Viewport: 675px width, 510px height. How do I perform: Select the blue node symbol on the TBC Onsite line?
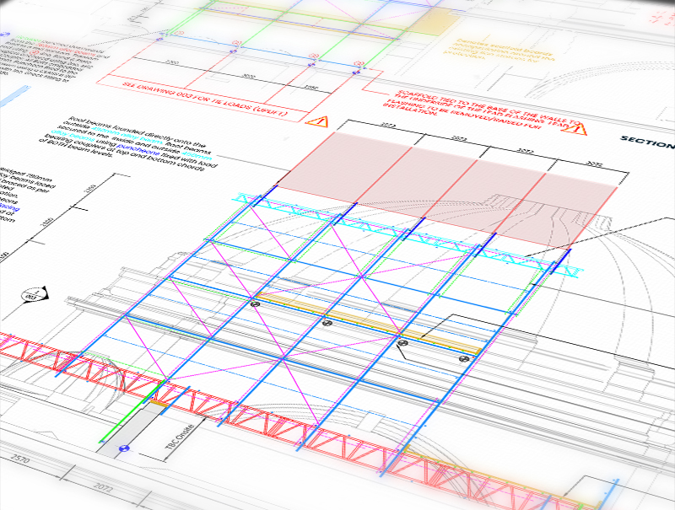[123, 448]
